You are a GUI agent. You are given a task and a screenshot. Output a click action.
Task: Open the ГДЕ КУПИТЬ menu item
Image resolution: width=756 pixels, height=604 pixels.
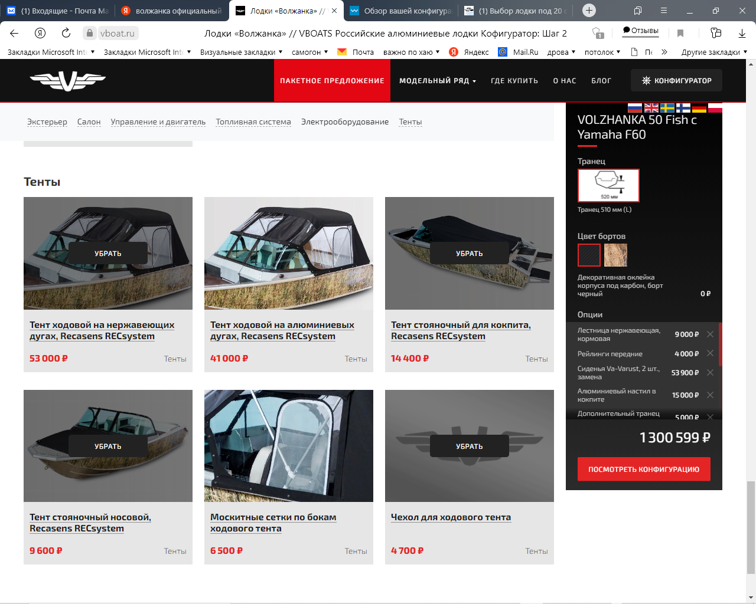(514, 81)
